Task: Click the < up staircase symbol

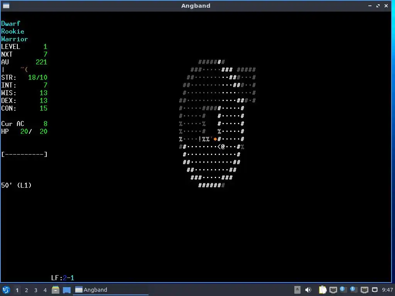Action: pos(219,147)
